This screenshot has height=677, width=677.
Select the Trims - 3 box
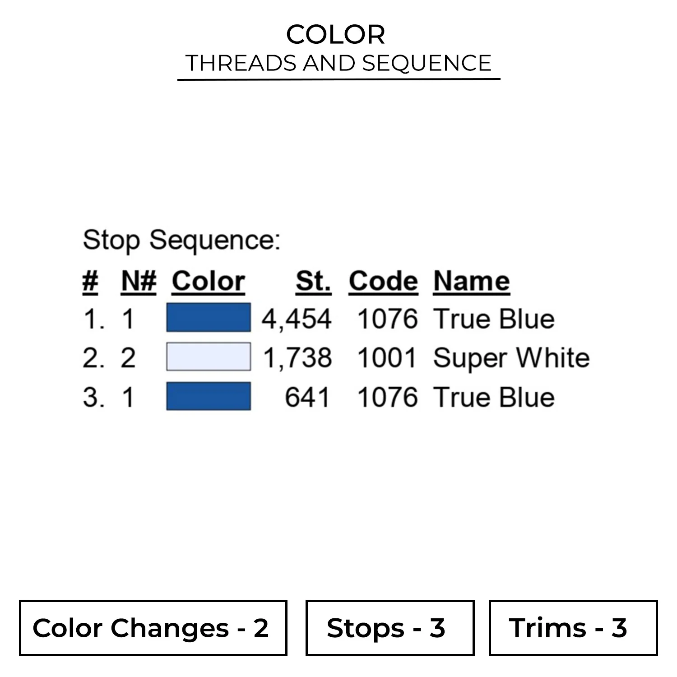pyautogui.click(x=573, y=628)
